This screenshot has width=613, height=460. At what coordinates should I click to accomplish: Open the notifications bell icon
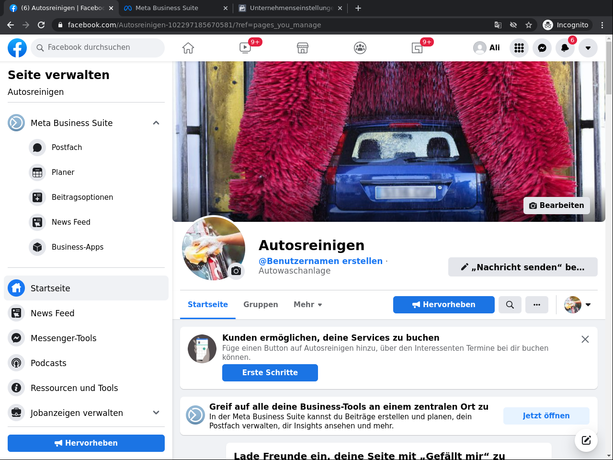[565, 48]
